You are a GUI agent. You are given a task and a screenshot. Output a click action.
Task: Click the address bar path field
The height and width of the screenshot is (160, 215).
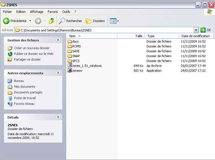pyautogui.click(x=104, y=30)
